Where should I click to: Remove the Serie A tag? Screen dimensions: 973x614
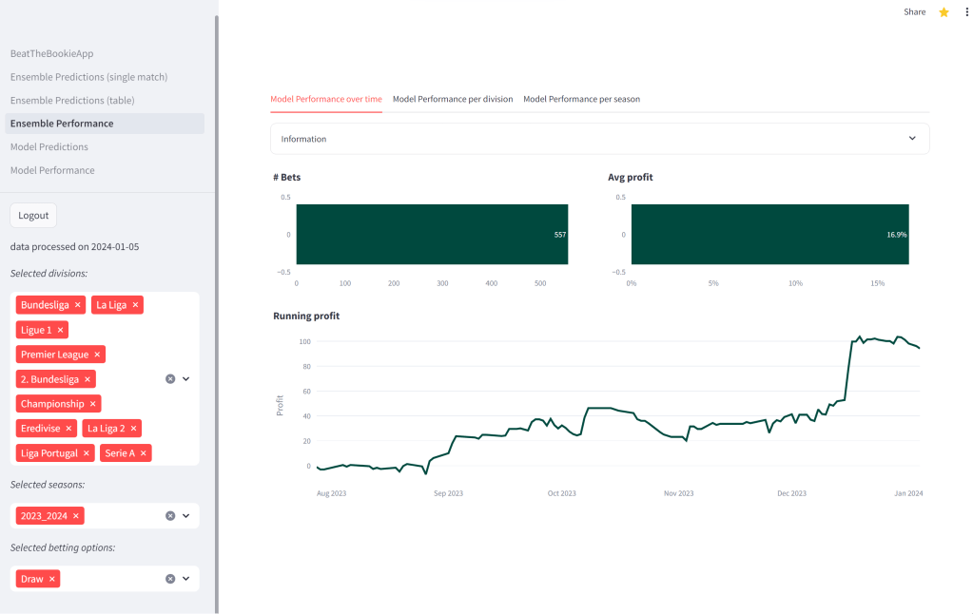[x=144, y=453]
